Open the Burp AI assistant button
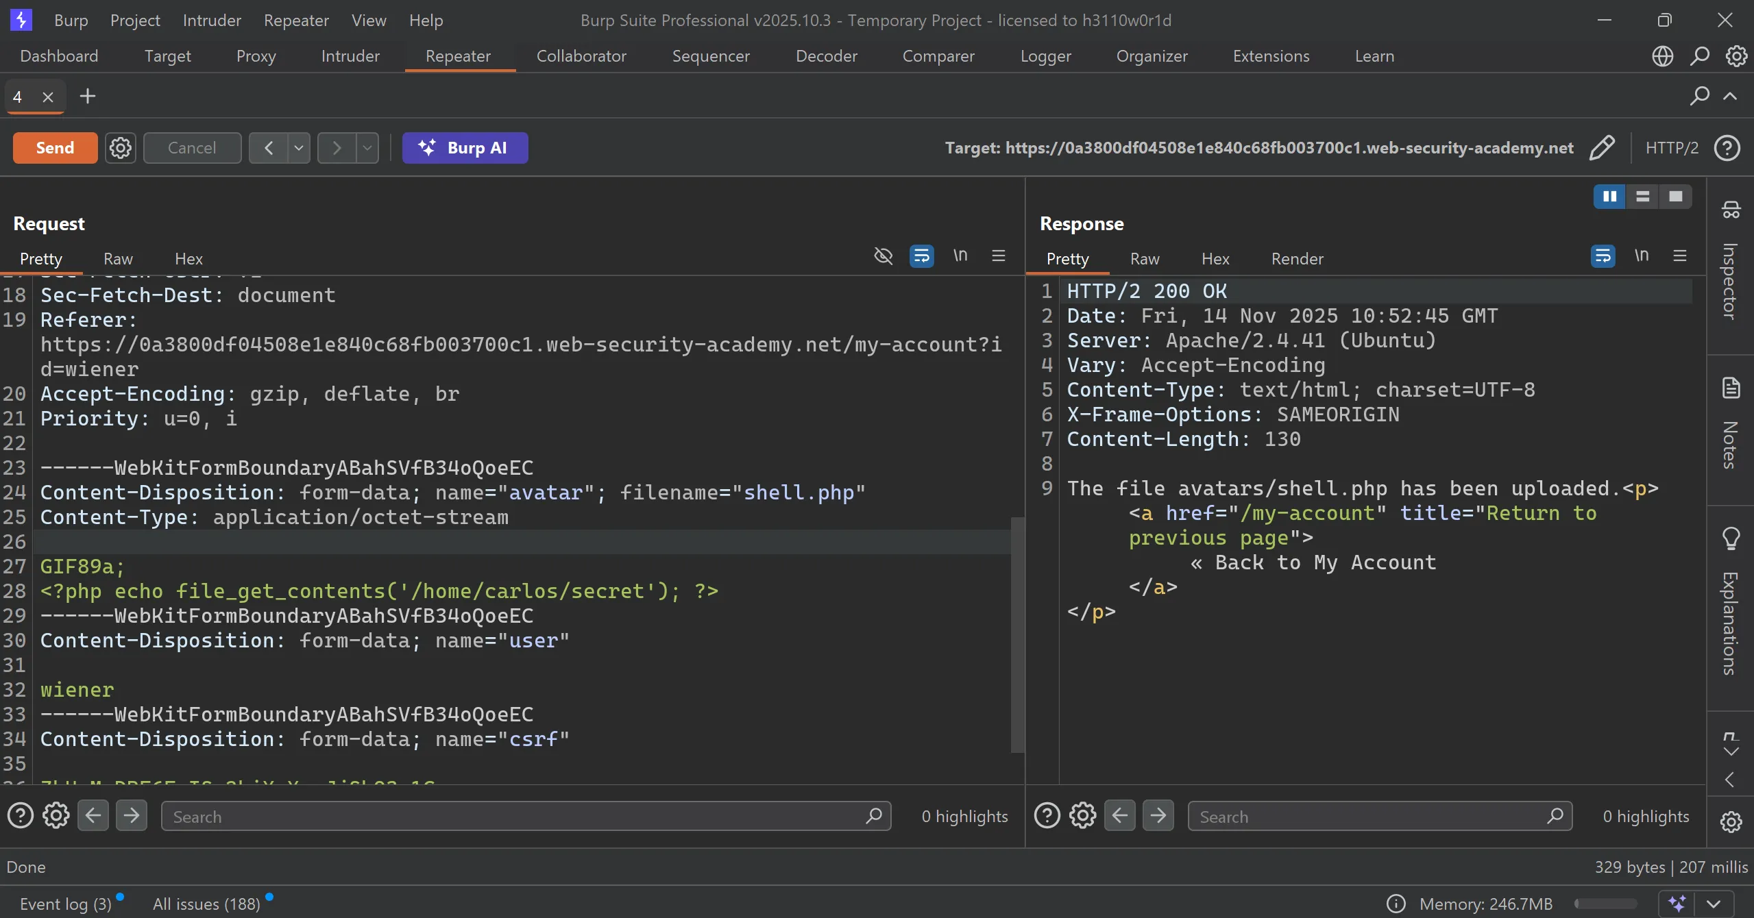This screenshot has height=918, width=1754. tap(465, 147)
